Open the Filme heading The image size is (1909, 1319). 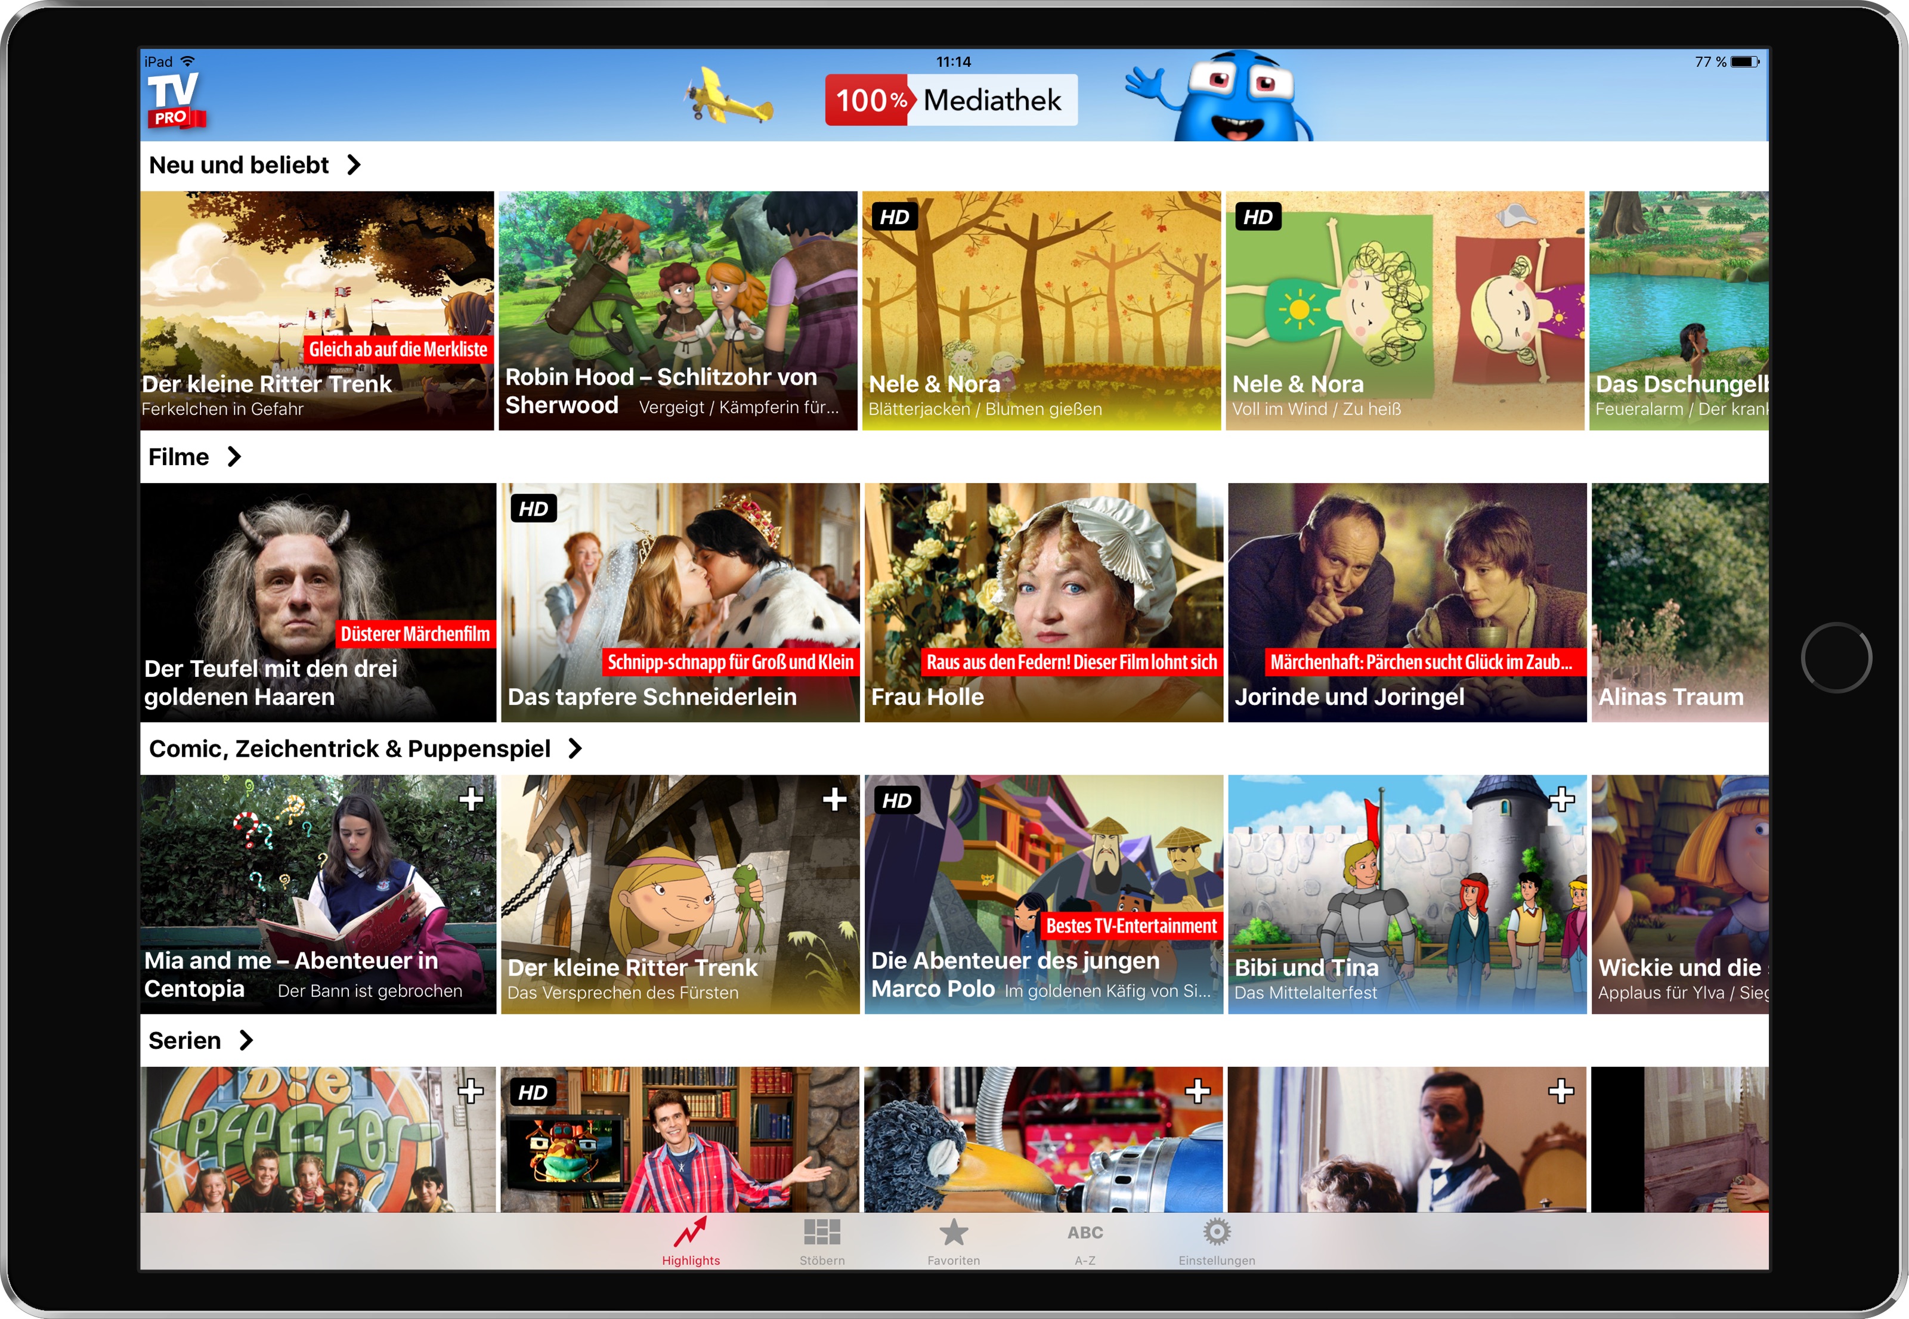178,457
